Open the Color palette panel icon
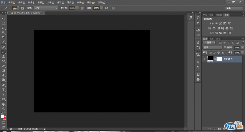Viewport: 245px width, 132px height. click(x=198, y=30)
